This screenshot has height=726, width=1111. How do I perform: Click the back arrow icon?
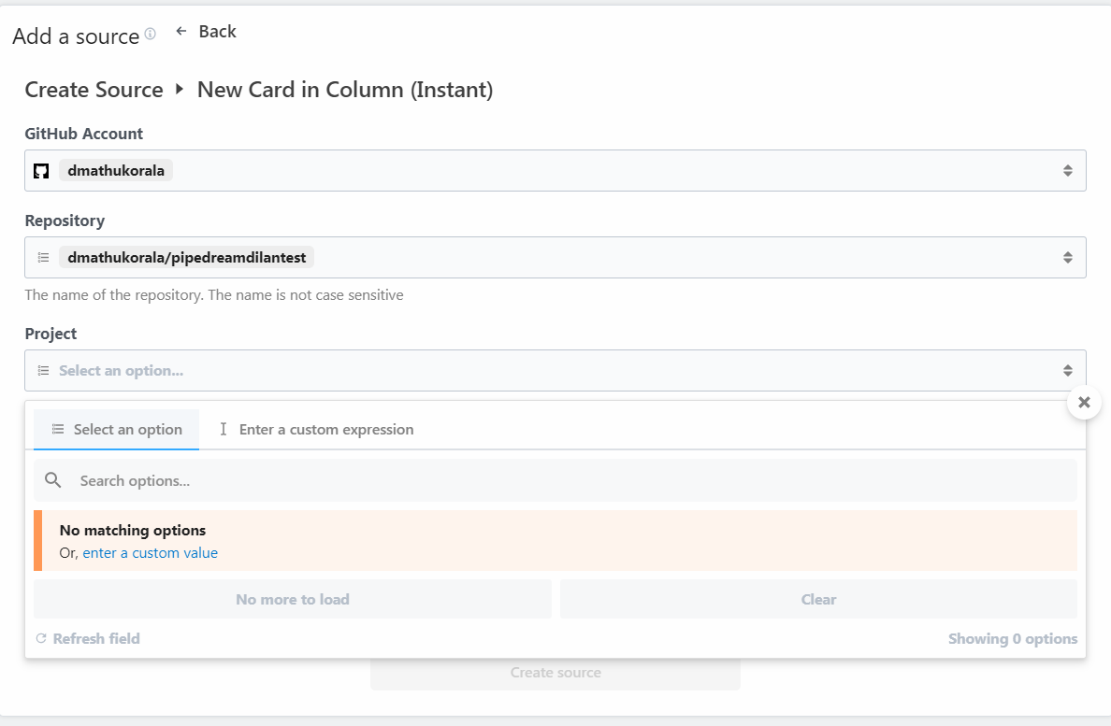[x=181, y=31]
